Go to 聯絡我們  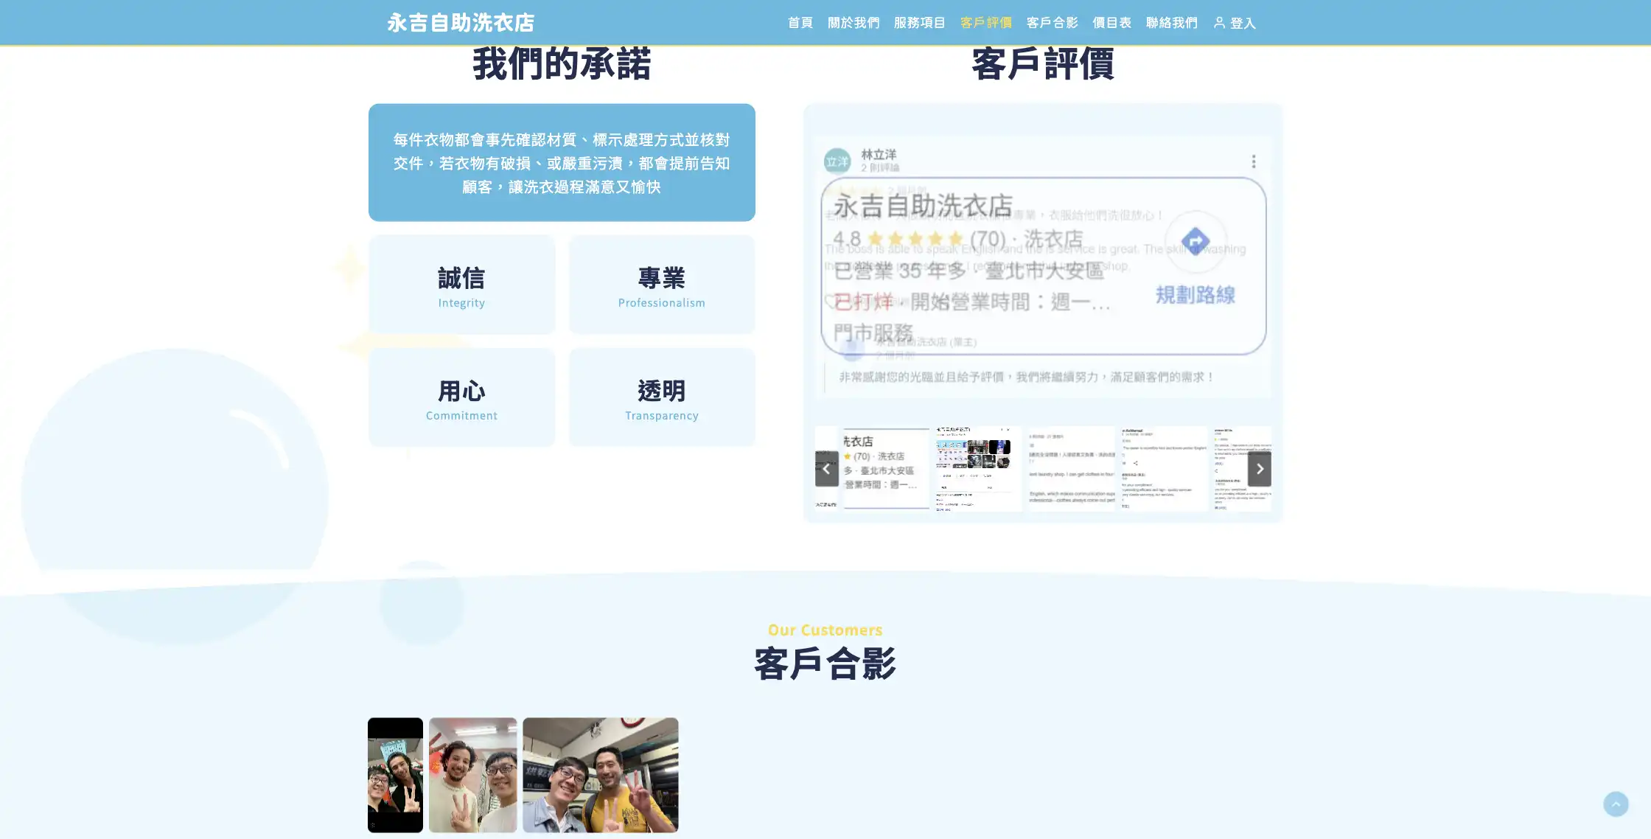pos(1171,22)
